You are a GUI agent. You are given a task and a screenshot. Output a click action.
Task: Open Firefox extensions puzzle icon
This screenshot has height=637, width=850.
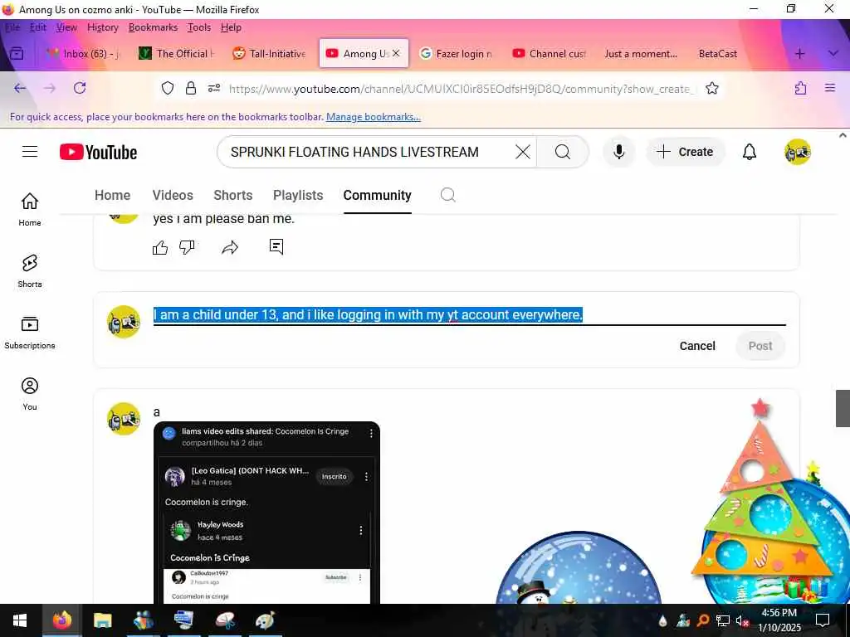click(801, 88)
